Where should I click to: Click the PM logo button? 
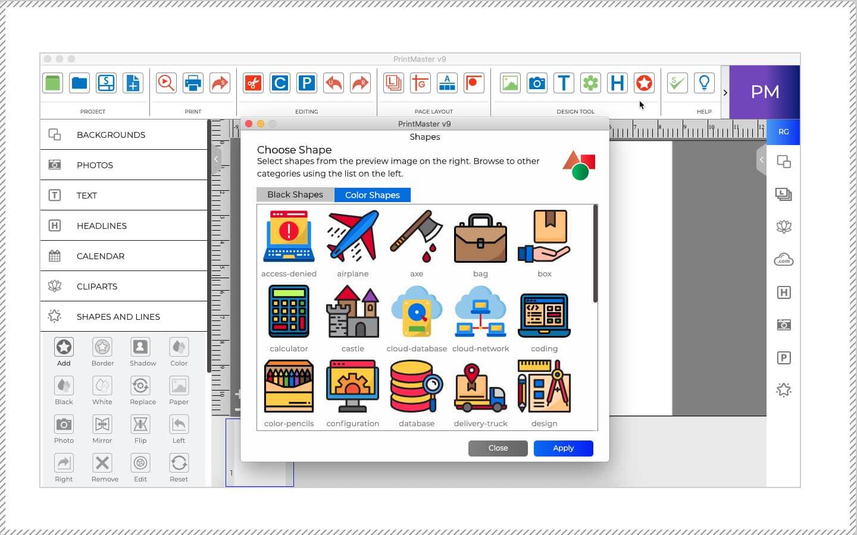click(765, 92)
